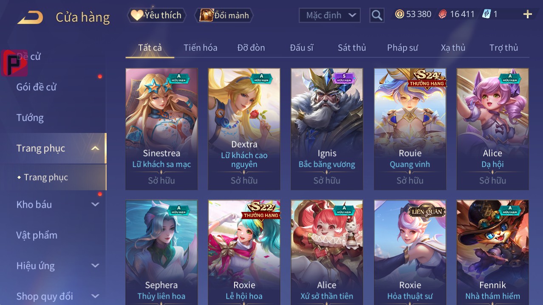Open Đổi mảnh chest exchange

(224, 15)
